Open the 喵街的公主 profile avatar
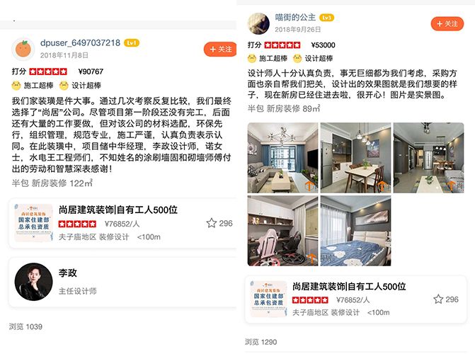The image size is (475, 354). (x=258, y=23)
